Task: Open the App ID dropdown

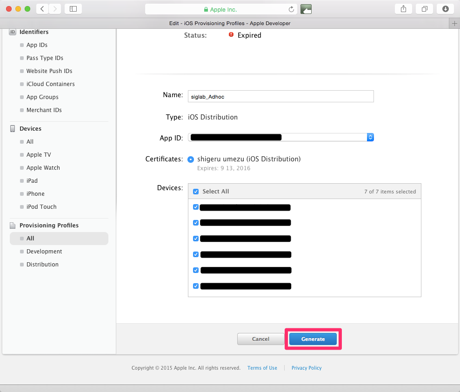Action: [281, 137]
